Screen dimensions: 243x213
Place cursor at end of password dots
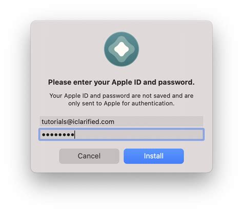75,135
